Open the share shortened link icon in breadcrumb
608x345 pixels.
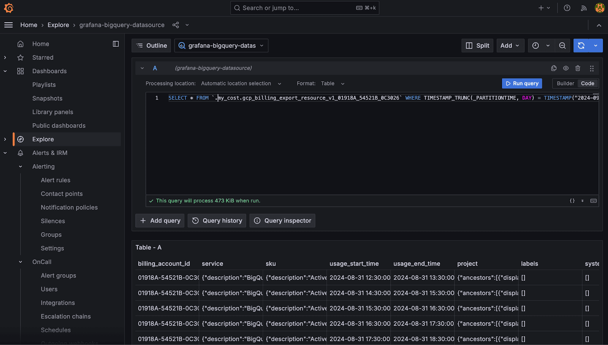(175, 25)
